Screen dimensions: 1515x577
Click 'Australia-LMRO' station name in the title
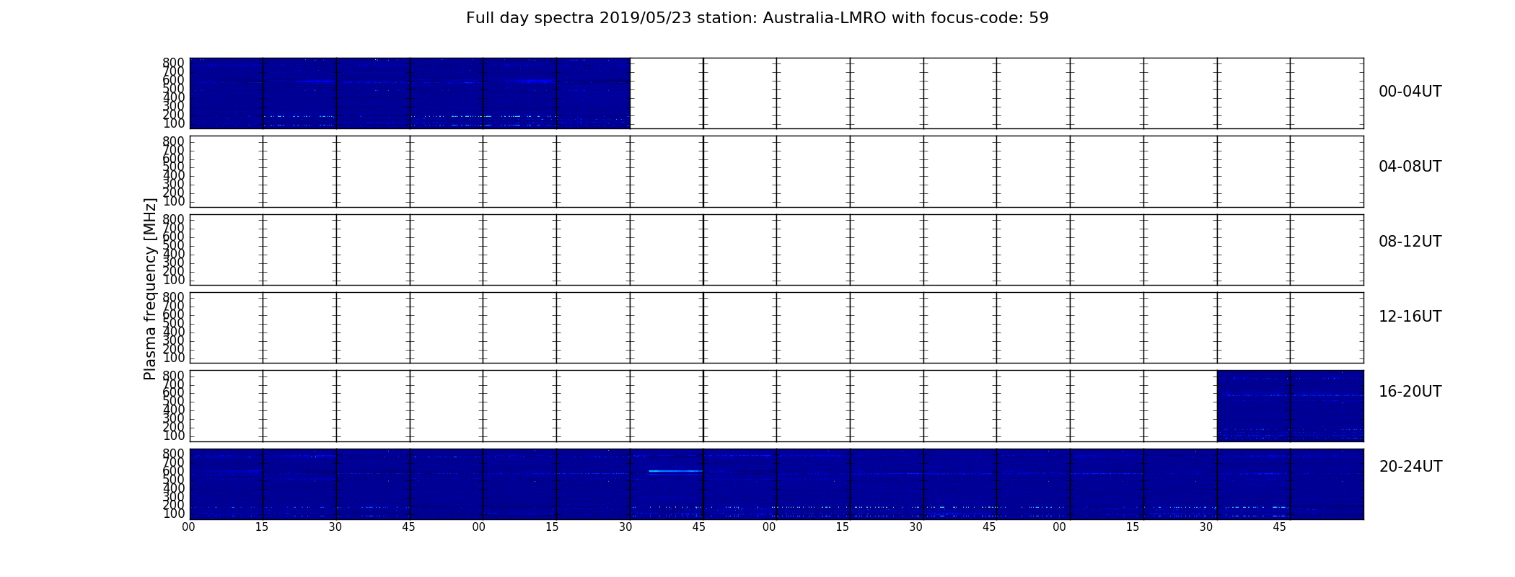click(825, 18)
